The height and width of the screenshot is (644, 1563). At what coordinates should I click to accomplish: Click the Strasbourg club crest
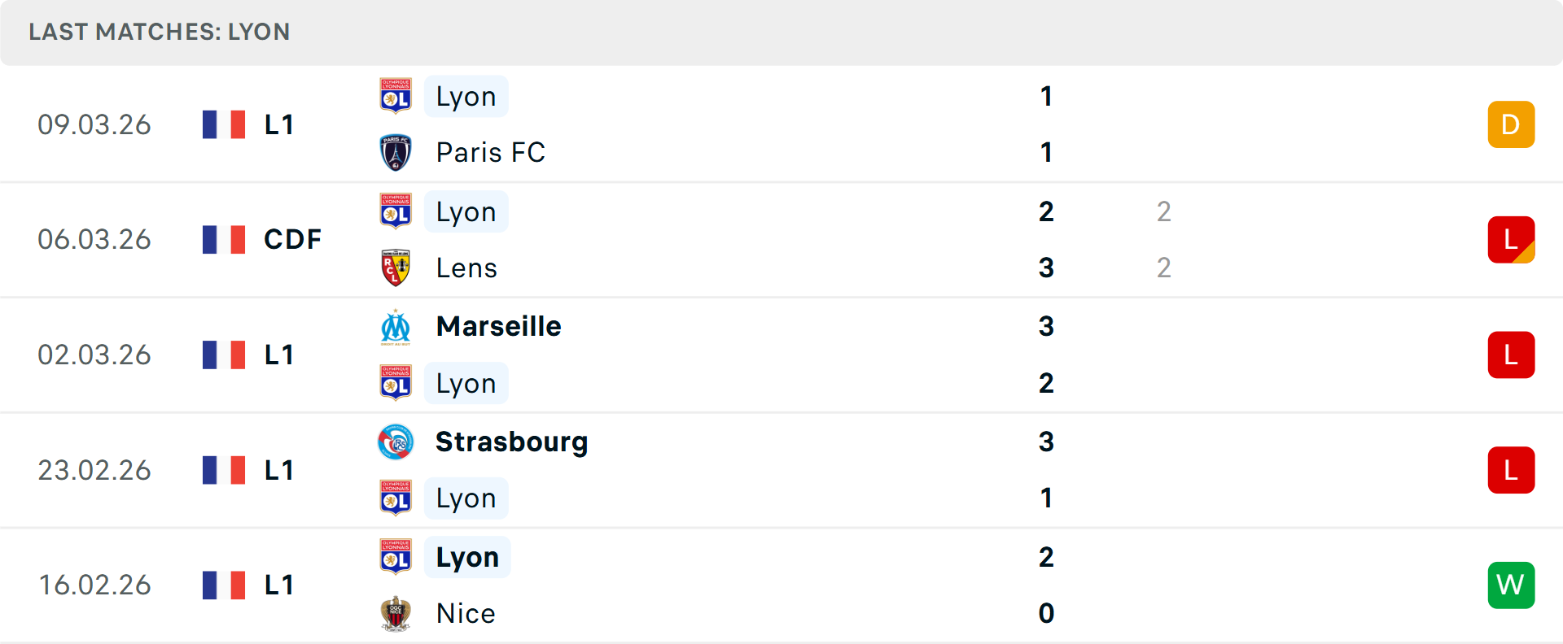point(396,442)
